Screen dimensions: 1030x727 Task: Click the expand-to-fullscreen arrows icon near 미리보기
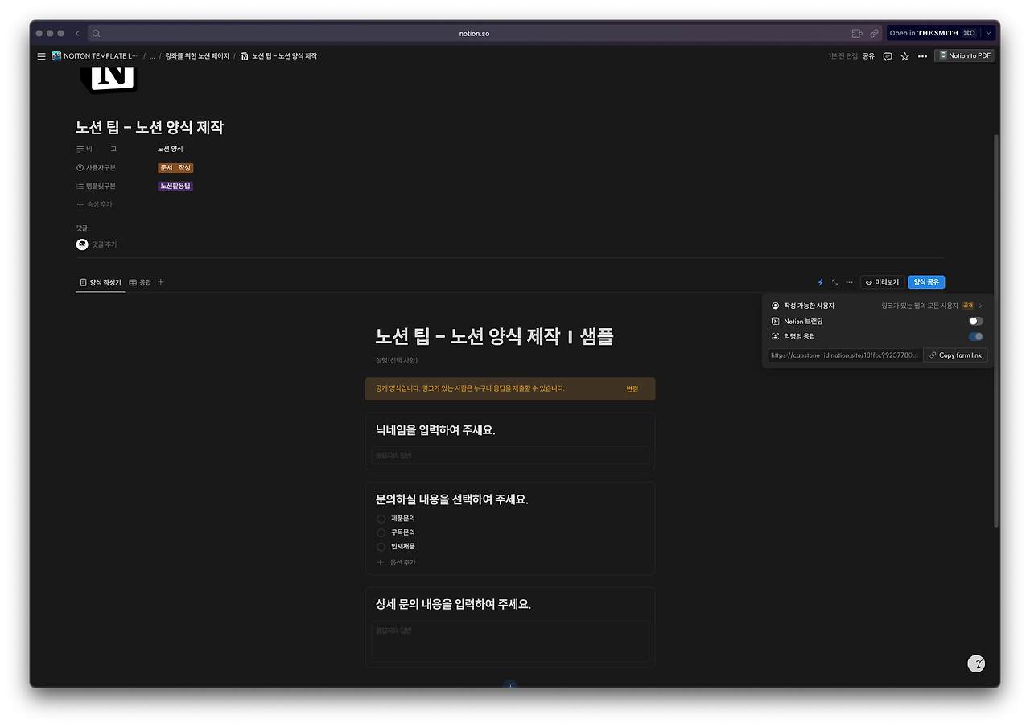coord(834,282)
